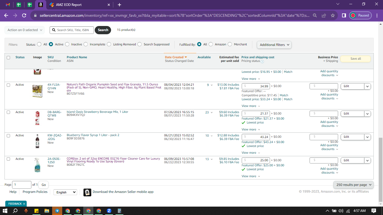The image size is (383, 215).
Task: Select 'Merchant' under Fulfilled By
Action: pos(230,44)
